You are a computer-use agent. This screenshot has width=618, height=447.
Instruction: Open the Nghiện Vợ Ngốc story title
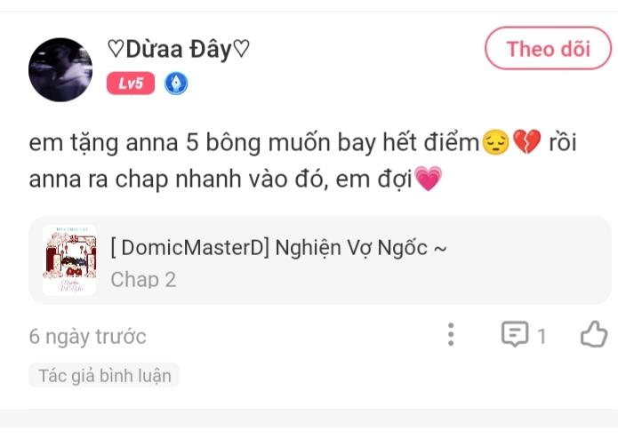pyautogui.click(x=277, y=247)
